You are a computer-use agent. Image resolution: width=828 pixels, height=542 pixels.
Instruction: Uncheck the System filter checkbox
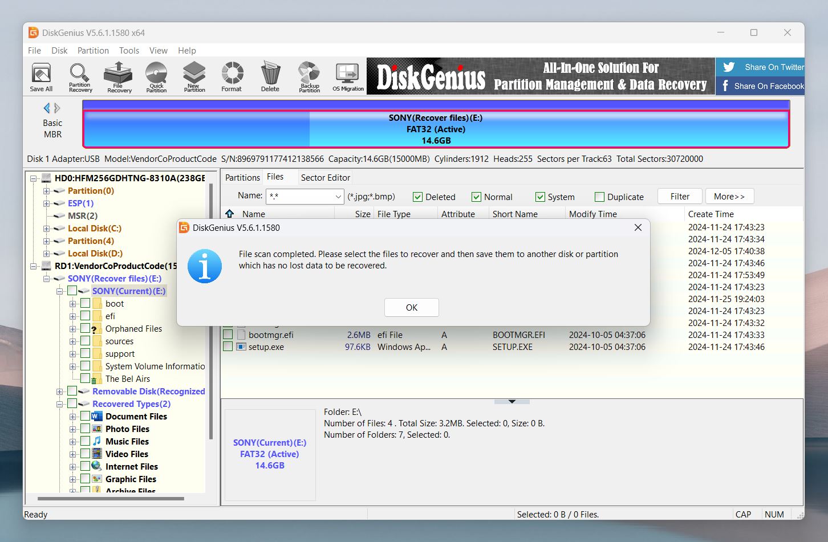tap(540, 197)
